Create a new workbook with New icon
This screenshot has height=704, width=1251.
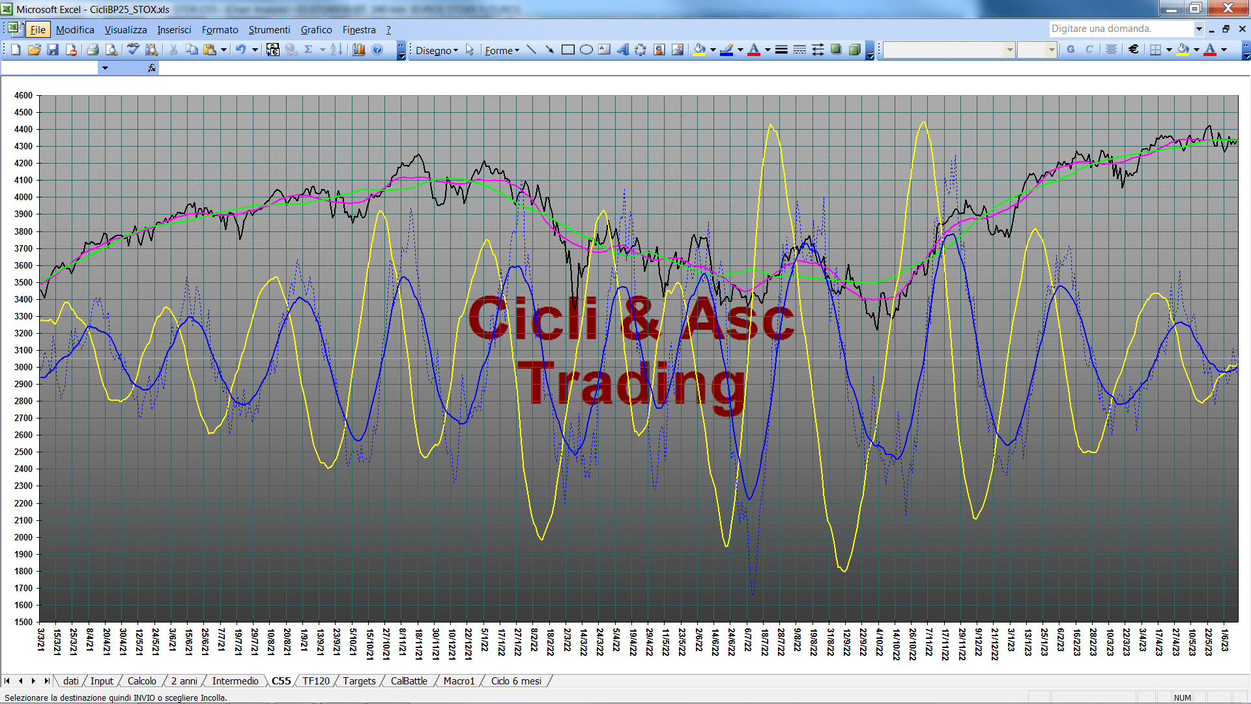16,50
